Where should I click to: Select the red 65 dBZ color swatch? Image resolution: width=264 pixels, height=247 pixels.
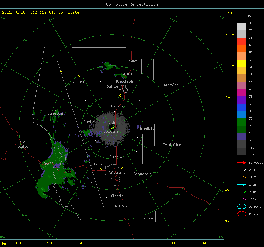242,41
